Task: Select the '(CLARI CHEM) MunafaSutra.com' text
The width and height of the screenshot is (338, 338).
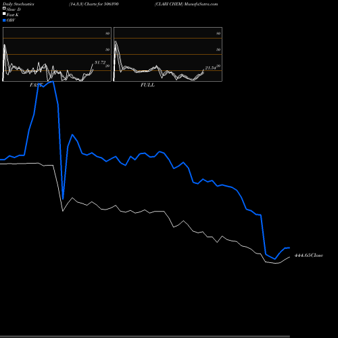Action: (x=186, y=4)
